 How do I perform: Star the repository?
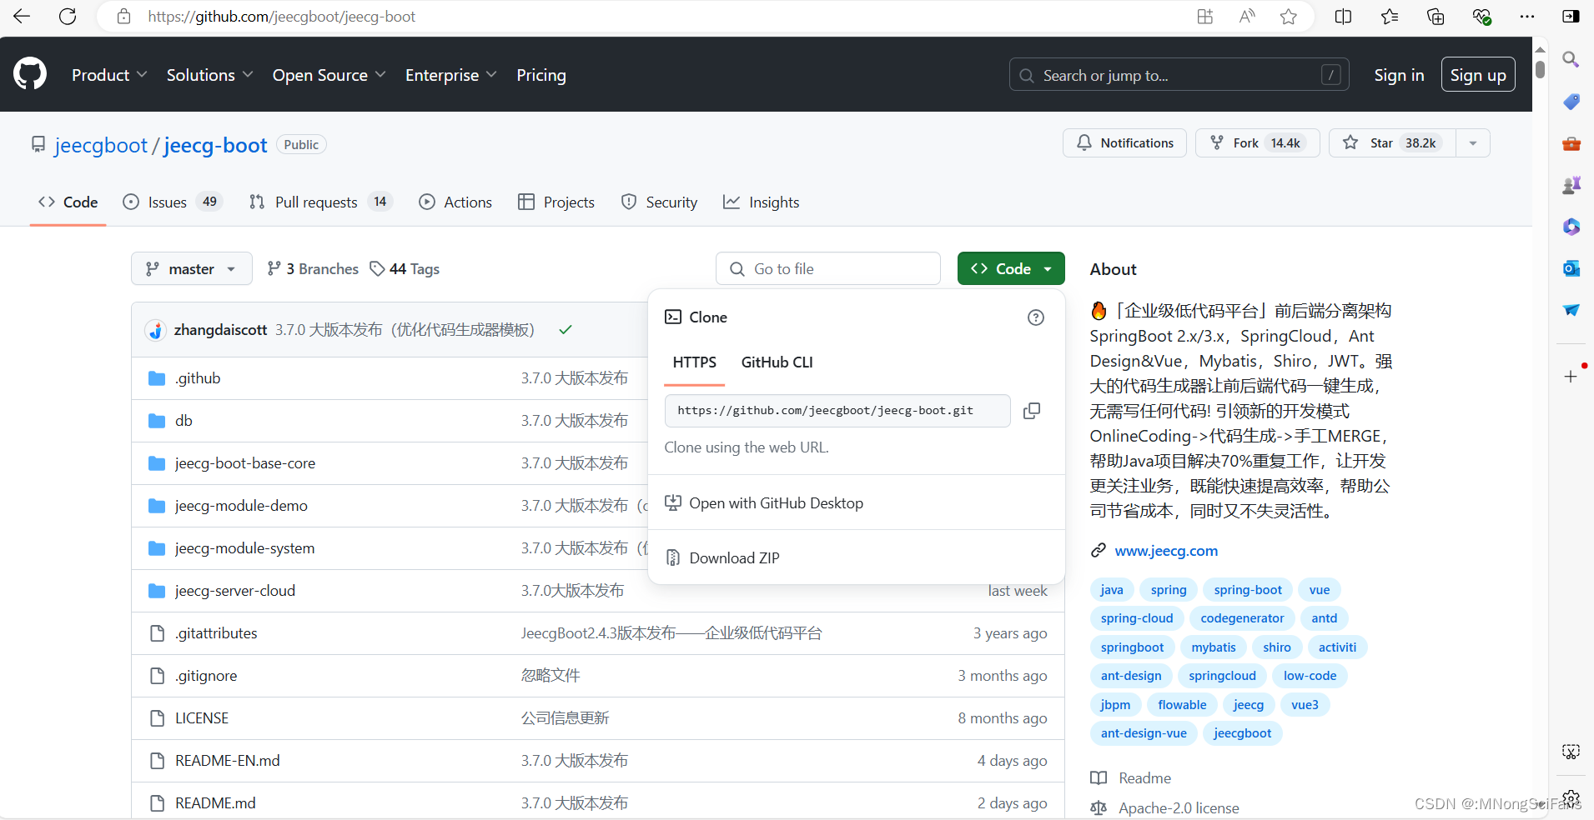pyautogui.click(x=1392, y=143)
